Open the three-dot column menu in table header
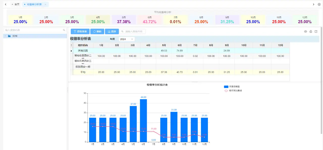Screen dimensions: 323x150 (x=71, y=45)
